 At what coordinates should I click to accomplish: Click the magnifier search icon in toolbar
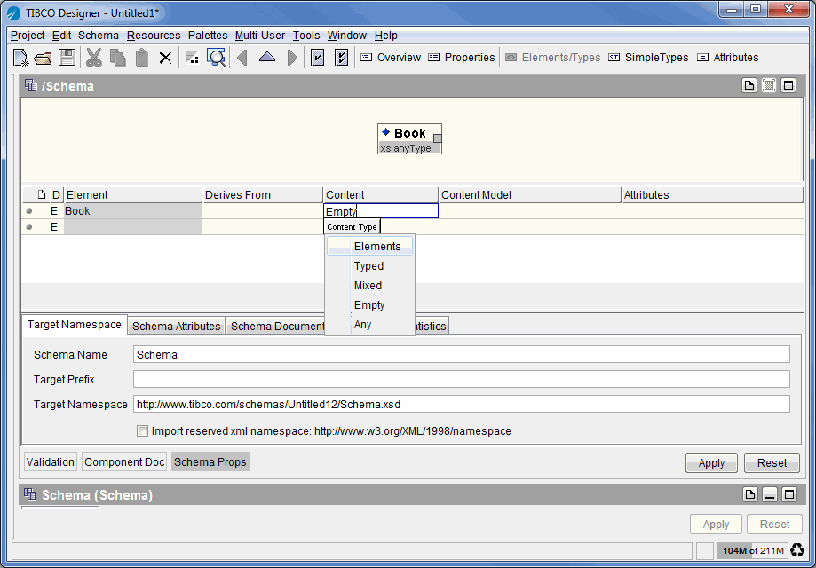216,58
